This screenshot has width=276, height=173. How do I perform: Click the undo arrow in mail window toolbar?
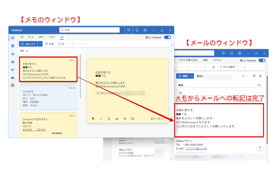click(x=182, y=67)
